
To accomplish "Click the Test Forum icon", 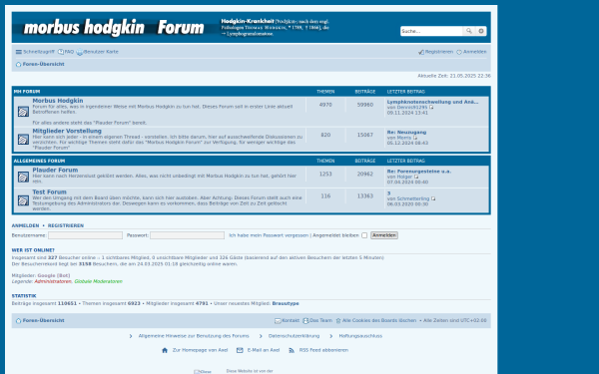I will click(x=23, y=200).
